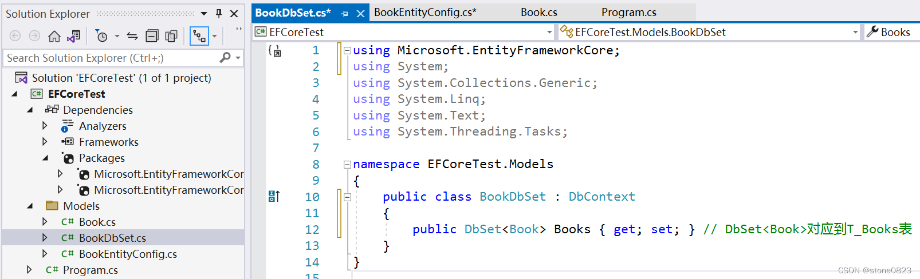Expand the Analyzers node
Viewport: 920px width, 279px height.
pos(45,126)
